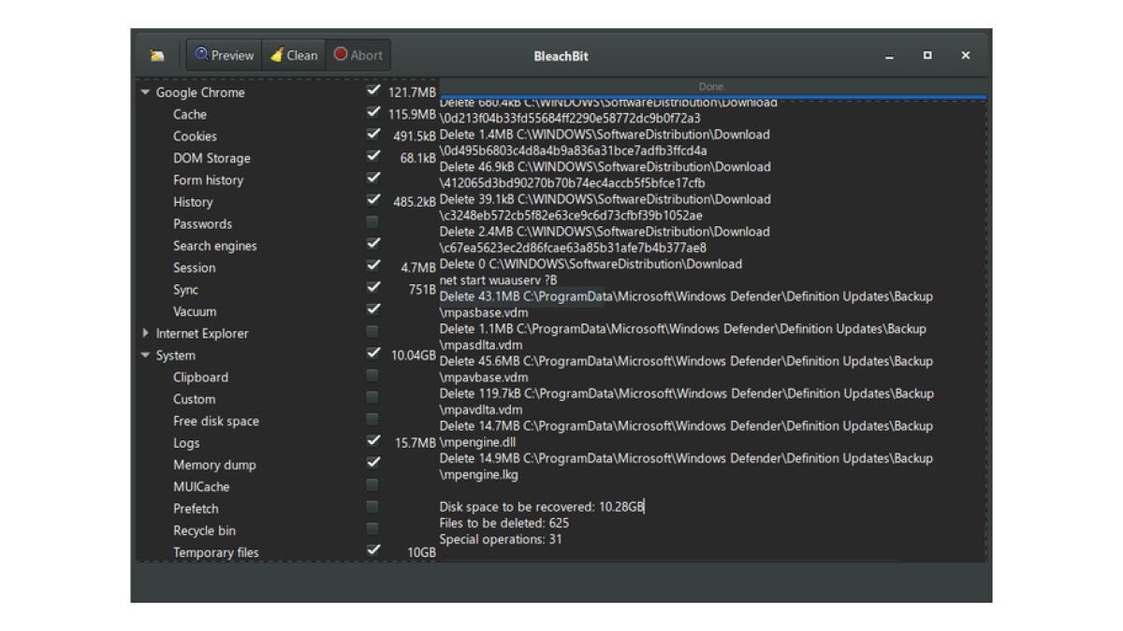Minimize the BleachBit window
Viewport: 1123px width, 631px height.
(889, 56)
